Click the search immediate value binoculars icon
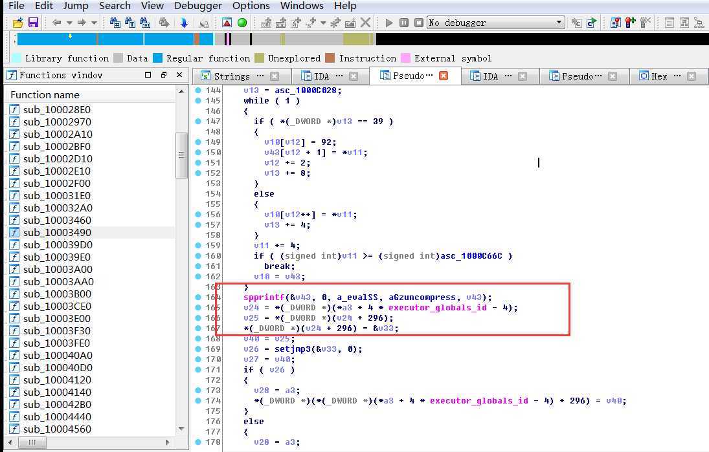Viewport: 709px width, 452px height. pyautogui.click(x=115, y=23)
